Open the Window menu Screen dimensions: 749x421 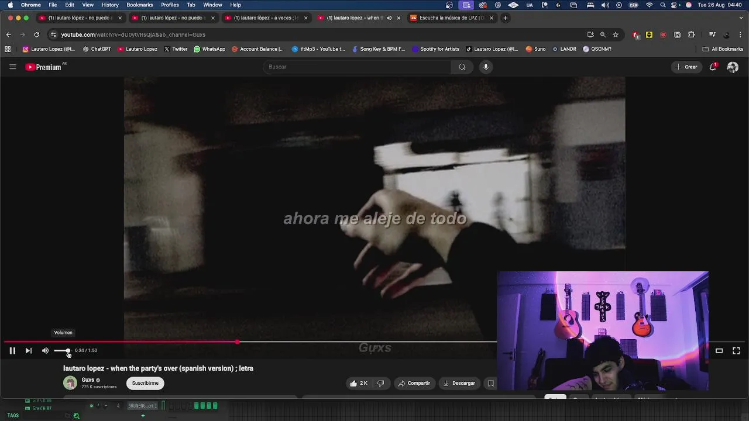click(x=212, y=5)
